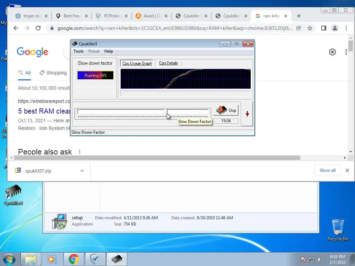Select the Shopping search filter
355x266 pixels.
[53, 73]
